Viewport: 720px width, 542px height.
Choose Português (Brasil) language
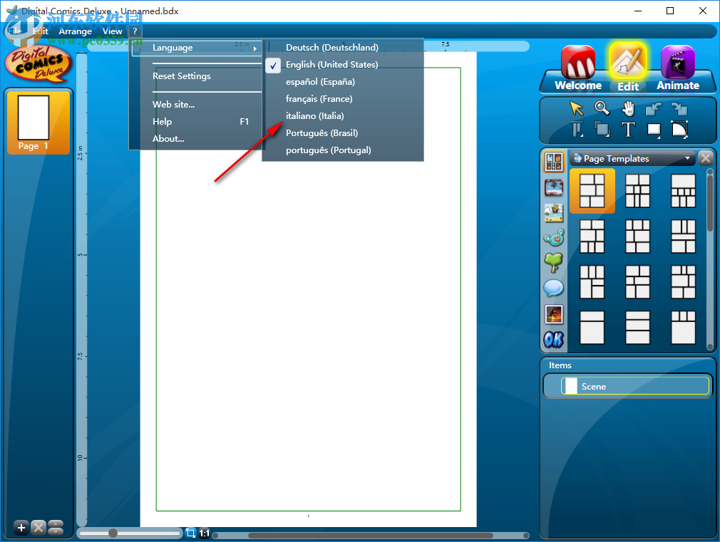(343, 133)
